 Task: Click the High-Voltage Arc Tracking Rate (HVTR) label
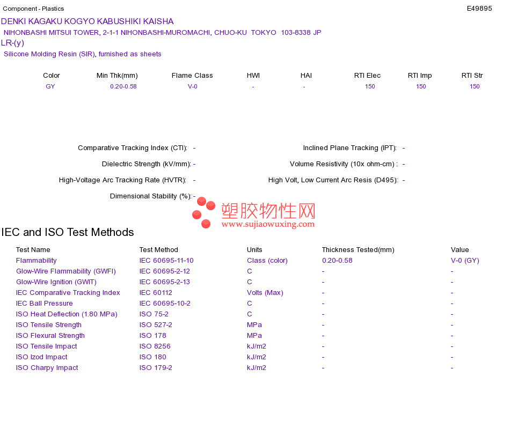(x=122, y=180)
